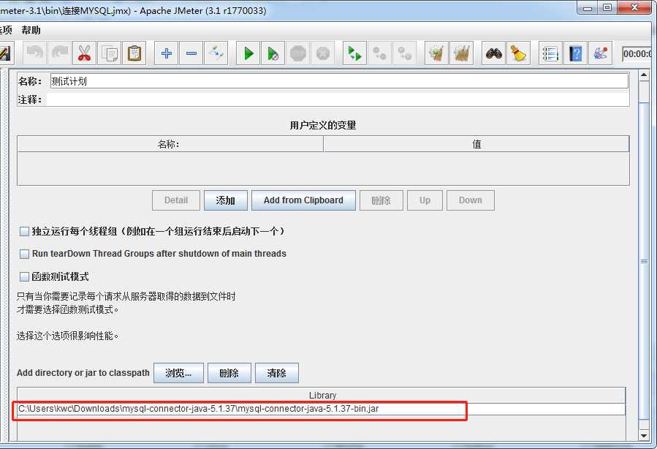The image size is (657, 449).
Task: Click the 值 column header
Action: point(476,144)
